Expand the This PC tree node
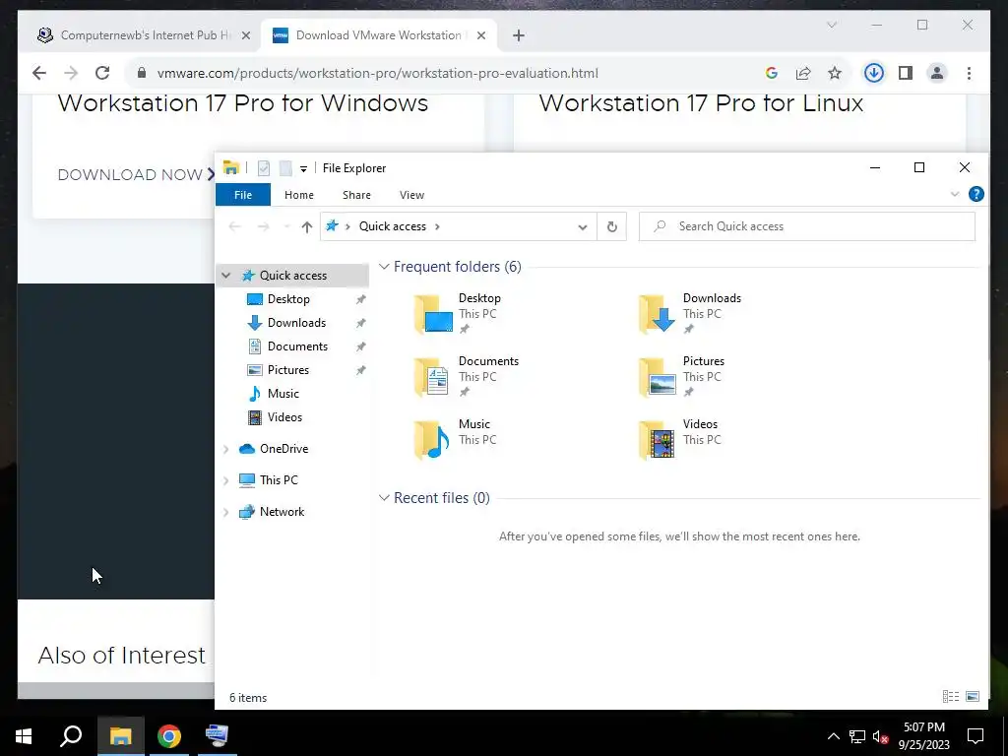This screenshot has width=1008, height=756. tap(226, 480)
